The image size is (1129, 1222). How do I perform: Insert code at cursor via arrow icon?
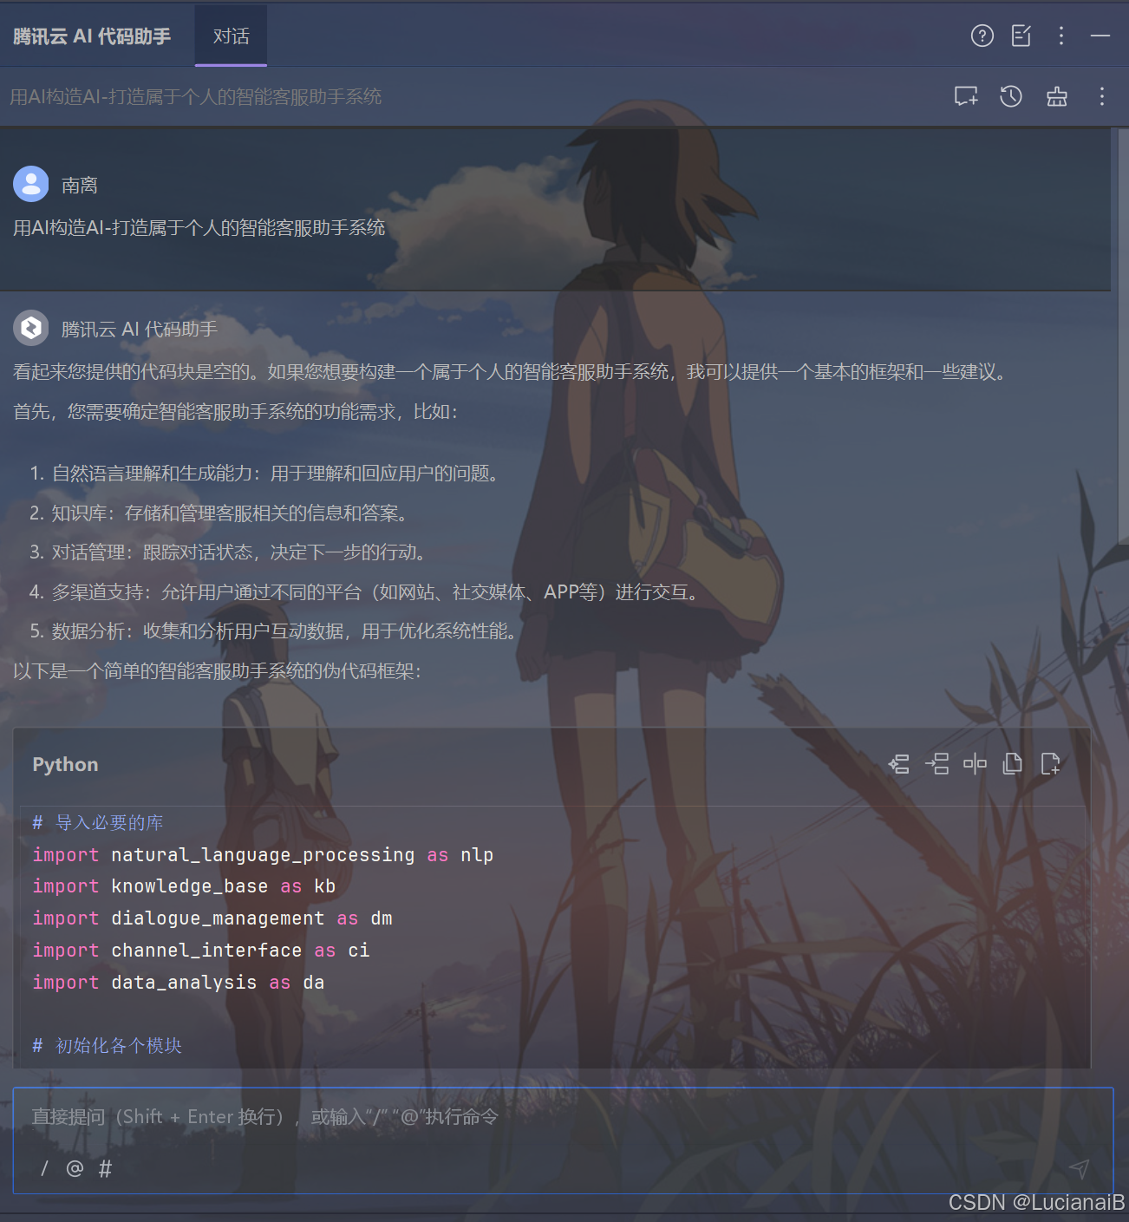pyautogui.click(x=937, y=764)
